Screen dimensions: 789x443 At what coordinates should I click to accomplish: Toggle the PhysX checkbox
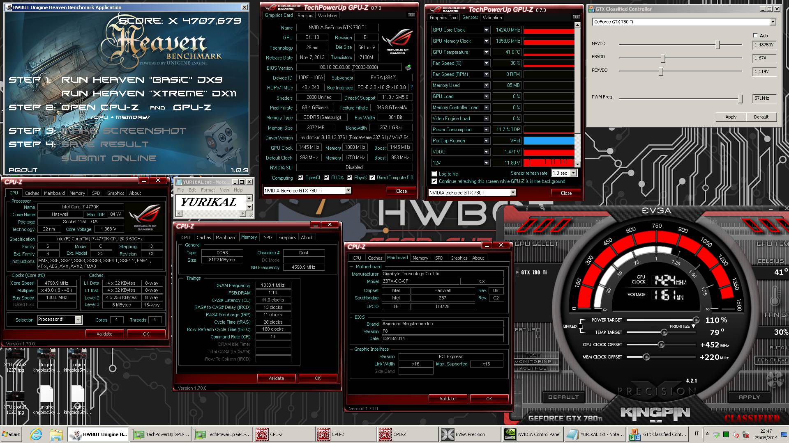(x=350, y=178)
